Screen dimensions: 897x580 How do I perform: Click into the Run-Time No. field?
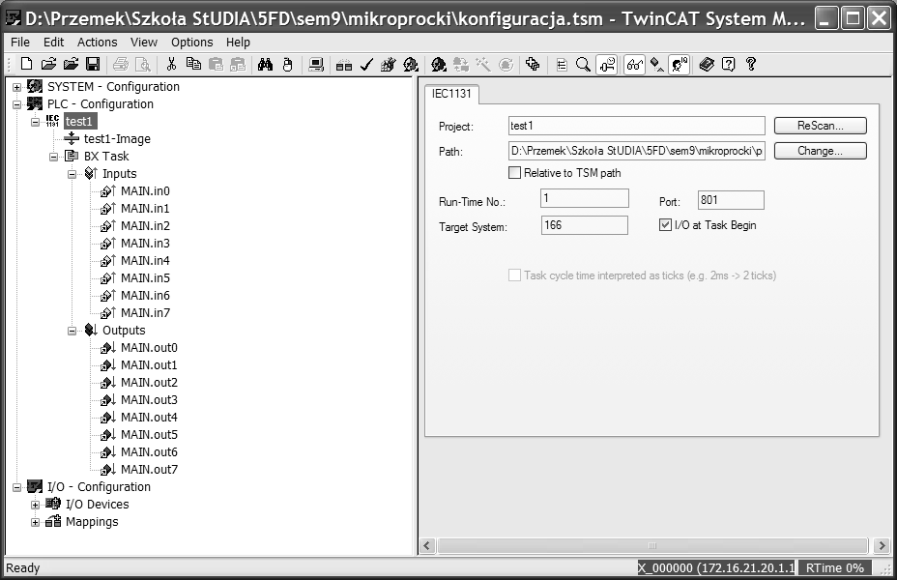point(584,198)
